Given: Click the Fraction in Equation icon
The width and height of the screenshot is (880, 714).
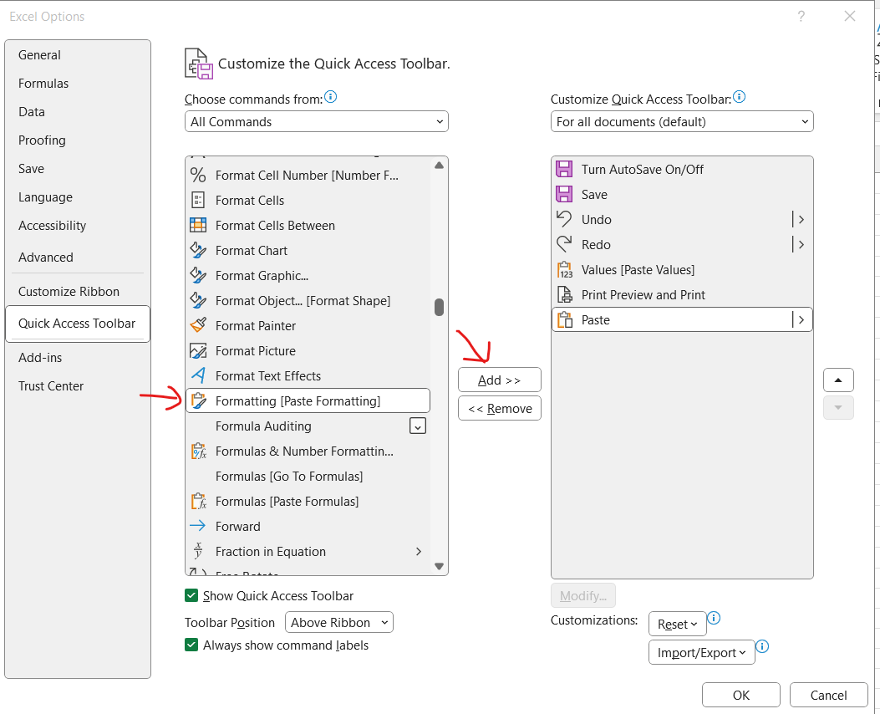Looking at the screenshot, I should click(197, 551).
